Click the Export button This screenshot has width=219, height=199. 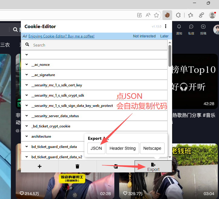[x=153, y=166]
